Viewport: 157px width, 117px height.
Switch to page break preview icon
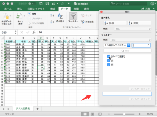100,114
